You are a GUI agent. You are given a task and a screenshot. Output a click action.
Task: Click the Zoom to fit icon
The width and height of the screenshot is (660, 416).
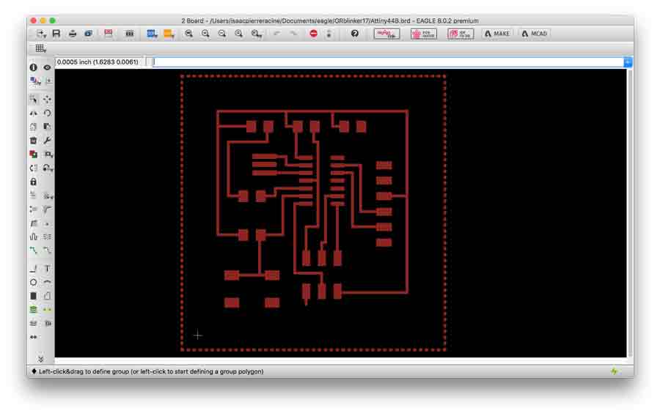pyautogui.click(x=188, y=34)
